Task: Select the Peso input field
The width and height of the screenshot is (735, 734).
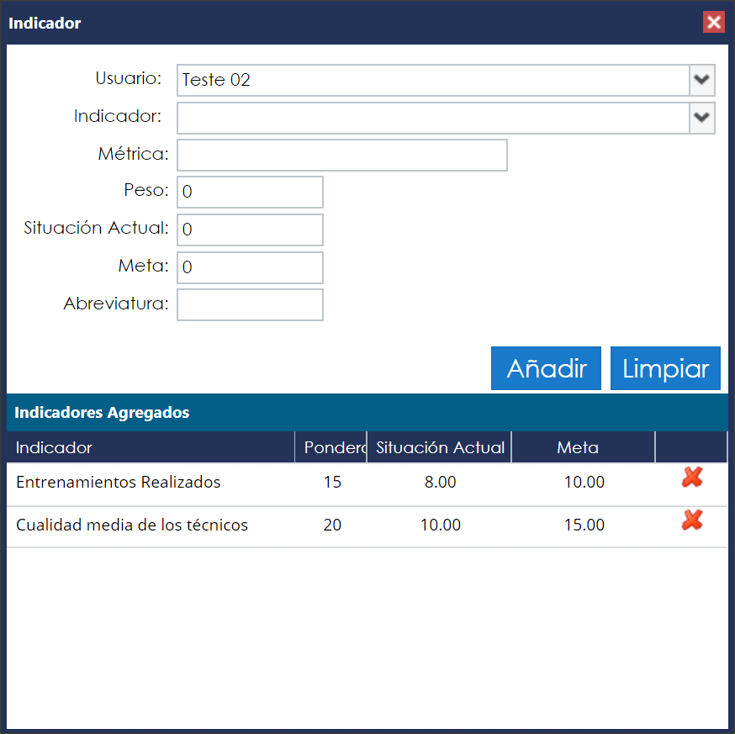Action: pos(251,193)
